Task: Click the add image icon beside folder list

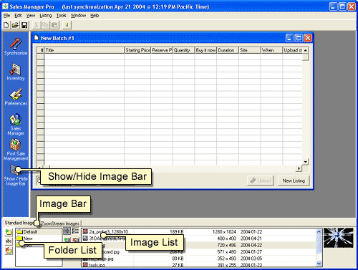Action: click(x=67, y=239)
